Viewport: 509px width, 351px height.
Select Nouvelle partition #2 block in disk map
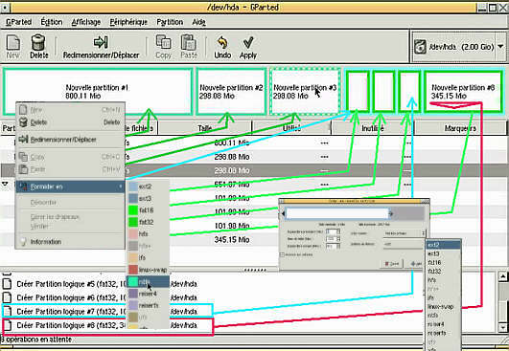pyautogui.click(x=231, y=92)
